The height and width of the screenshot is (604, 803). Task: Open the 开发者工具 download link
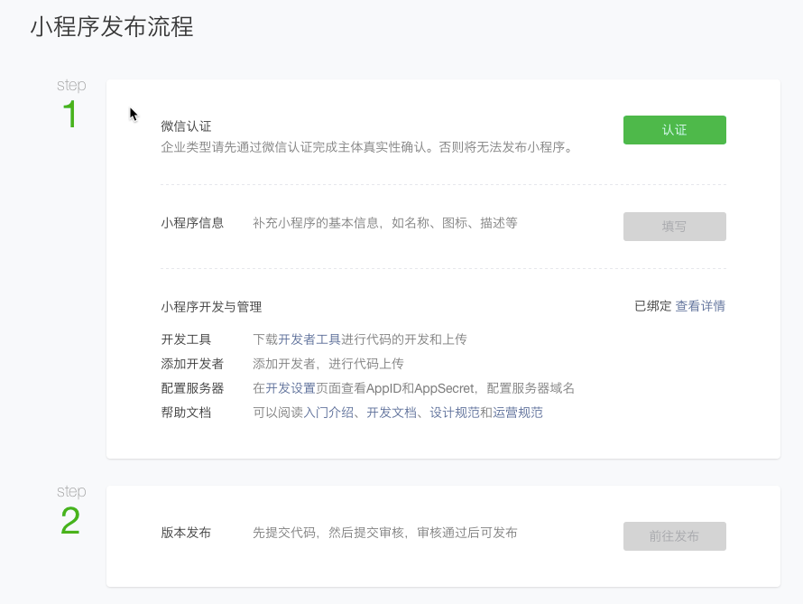[309, 339]
